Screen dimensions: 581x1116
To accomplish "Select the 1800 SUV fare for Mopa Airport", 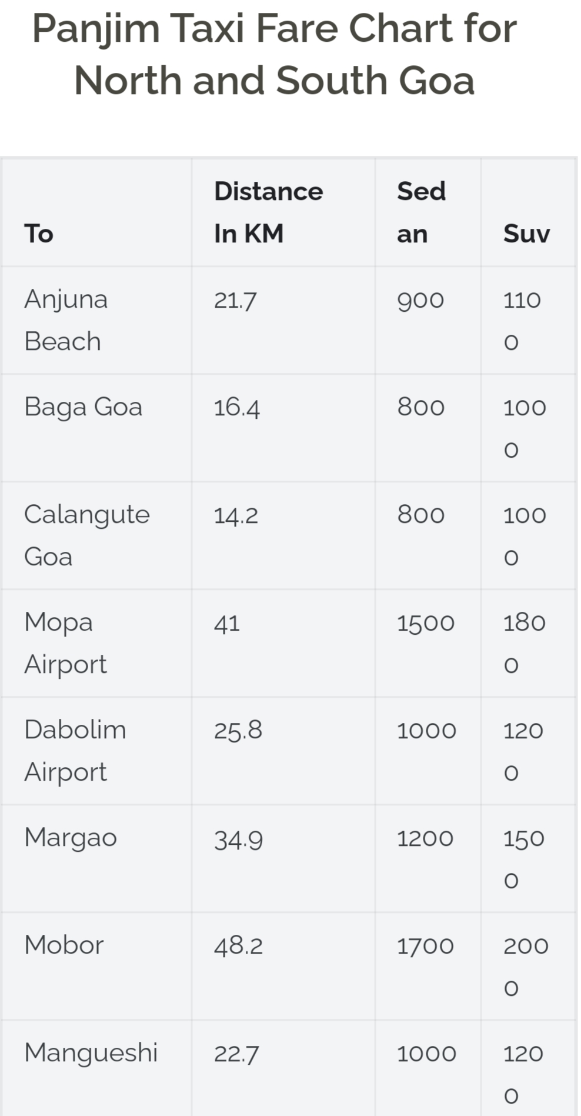I will click(x=525, y=644).
